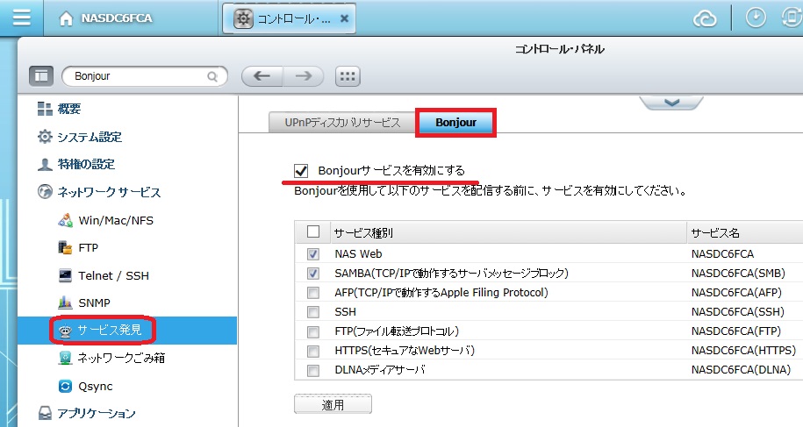Enable SSH service checkbox
The image size is (803, 427).
(x=313, y=312)
